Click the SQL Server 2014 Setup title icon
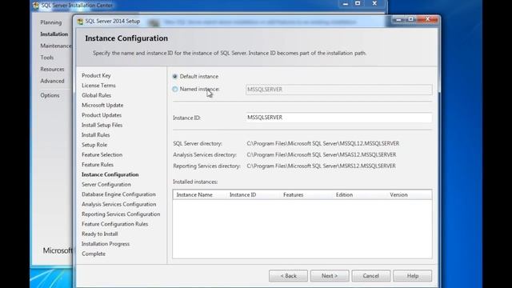This screenshot has width=512, height=288. [80, 22]
